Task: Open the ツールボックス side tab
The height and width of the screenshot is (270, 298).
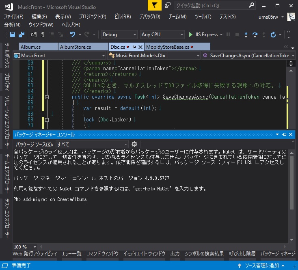Action: (x=6, y=56)
